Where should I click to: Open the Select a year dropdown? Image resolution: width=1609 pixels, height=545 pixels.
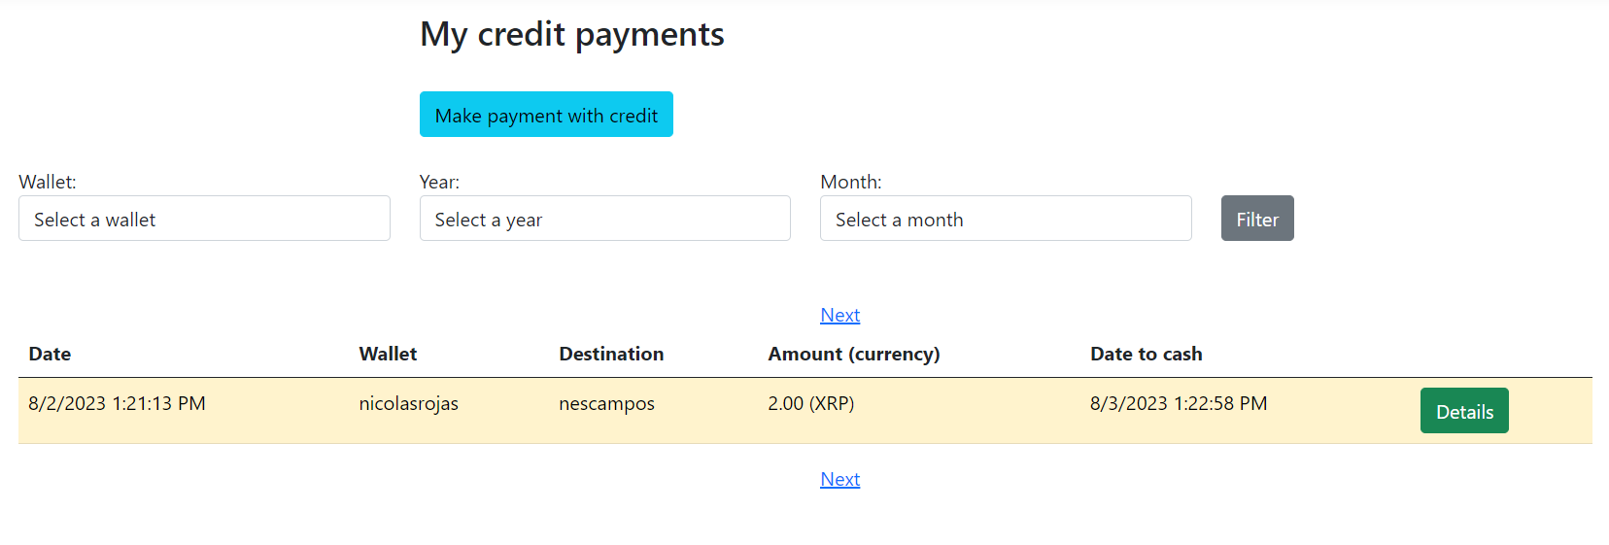605,219
